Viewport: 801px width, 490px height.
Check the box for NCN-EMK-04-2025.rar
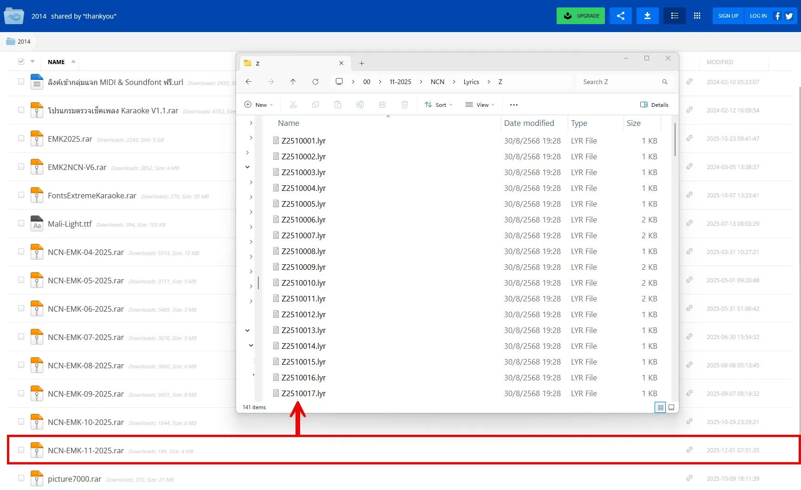(21, 251)
